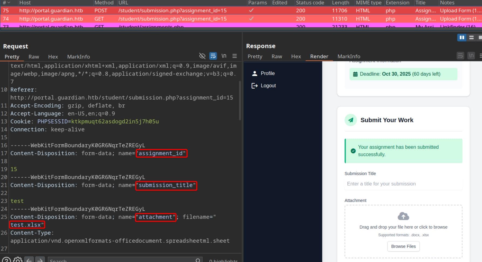Click the magnifier icon in Search box
This screenshot has width=482, height=262.
click(198, 260)
